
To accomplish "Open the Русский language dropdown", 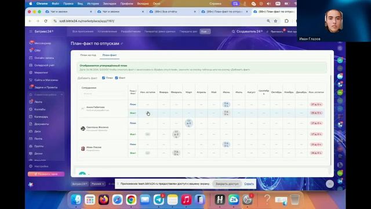I will click(98, 184).
